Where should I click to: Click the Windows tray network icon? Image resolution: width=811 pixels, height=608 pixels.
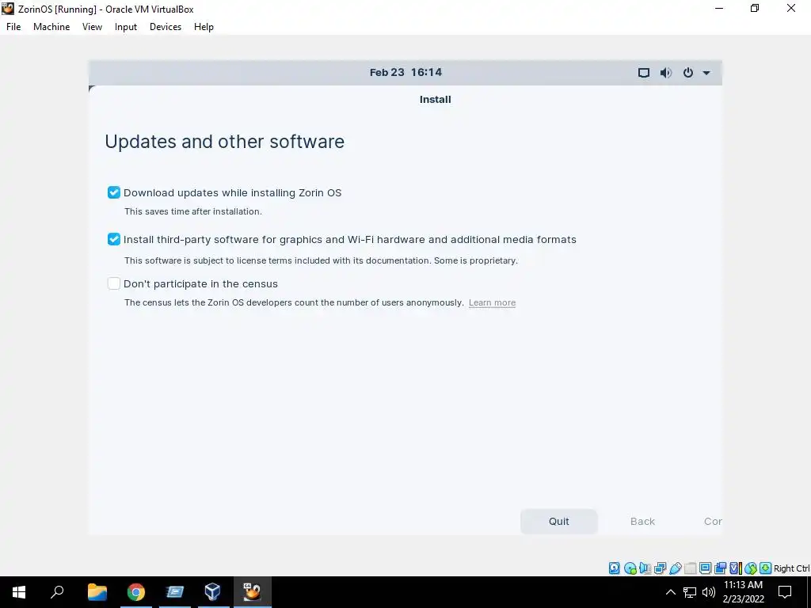click(690, 592)
